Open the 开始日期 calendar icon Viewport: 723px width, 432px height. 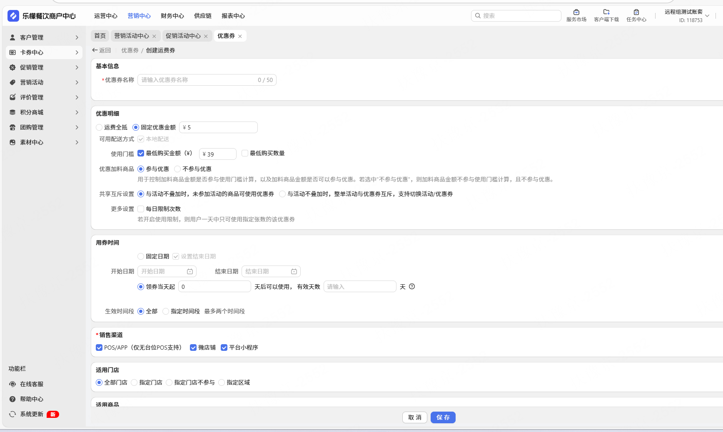point(190,271)
